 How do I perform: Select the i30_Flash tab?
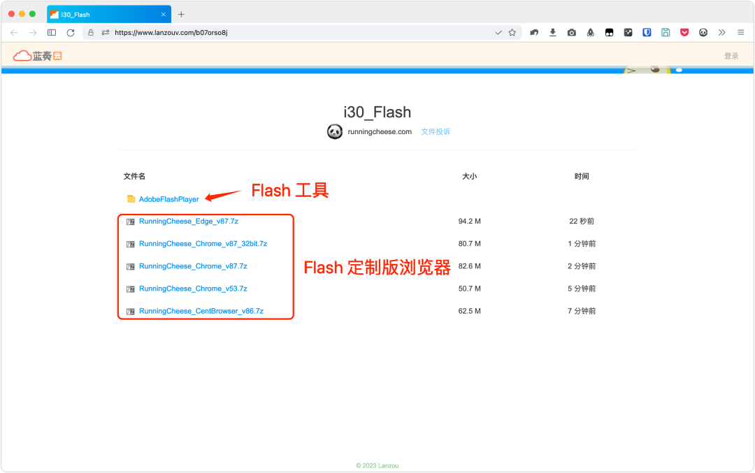click(x=109, y=15)
